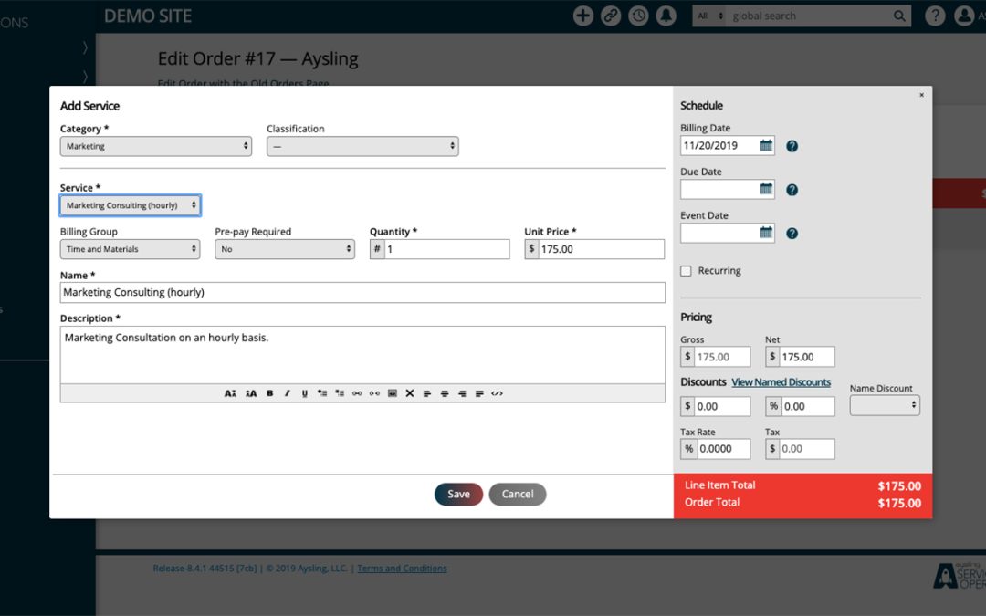Screen dimensions: 986x616
Task: Open the Classification dropdown
Action: pyautogui.click(x=362, y=146)
